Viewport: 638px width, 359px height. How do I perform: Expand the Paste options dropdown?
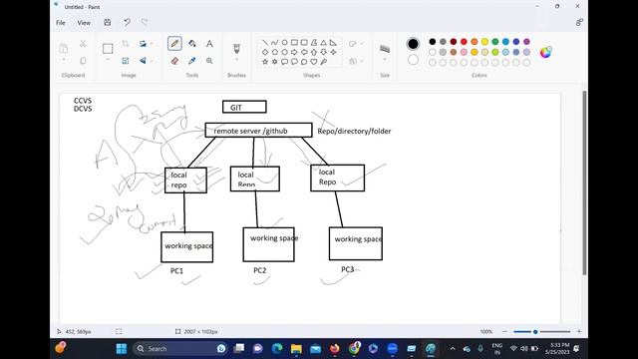(64, 60)
